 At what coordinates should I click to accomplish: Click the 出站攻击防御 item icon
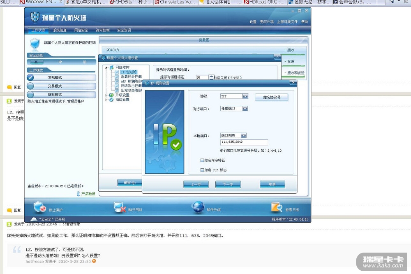point(117,90)
